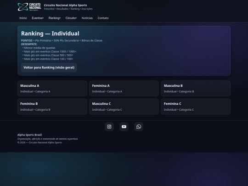
Task: Expand the Circuito dropdown menu
Action: 71,18
